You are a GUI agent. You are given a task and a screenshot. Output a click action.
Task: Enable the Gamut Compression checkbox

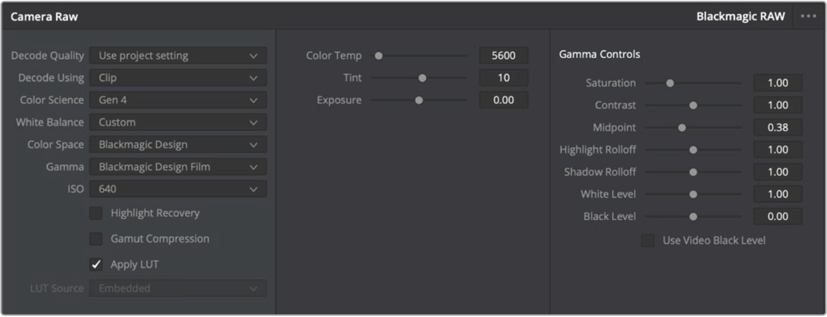click(96, 239)
